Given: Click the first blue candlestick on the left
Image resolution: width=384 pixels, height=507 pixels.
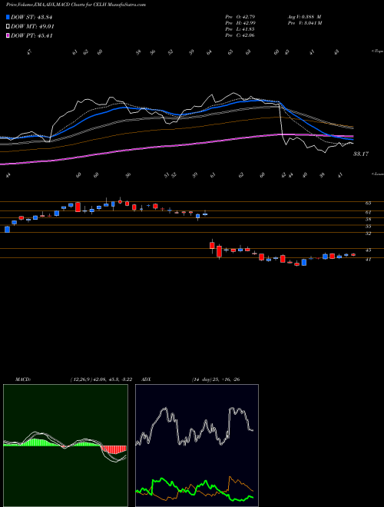Looking at the screenshot, I should coord(7,229).
